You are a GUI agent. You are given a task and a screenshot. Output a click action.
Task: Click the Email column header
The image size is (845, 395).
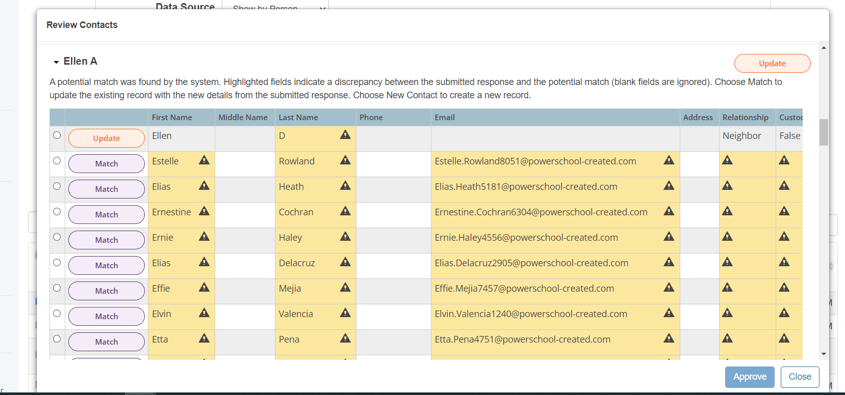click(445, 118)
